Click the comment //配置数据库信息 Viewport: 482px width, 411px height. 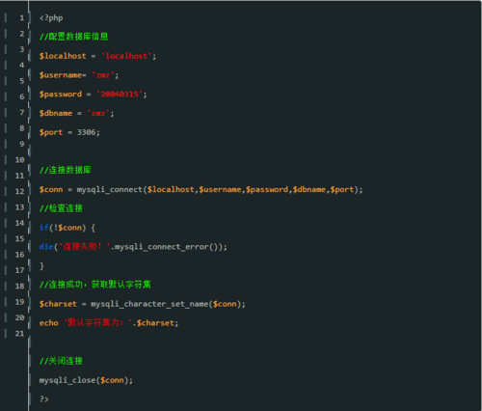pos(73,37)
